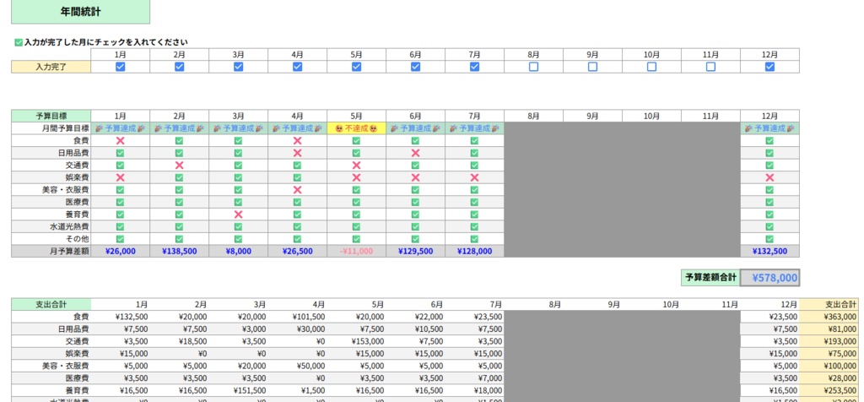Click the red X for 養育費 in 3月
This screenshot has height=402, width=864.
[238, 215]
